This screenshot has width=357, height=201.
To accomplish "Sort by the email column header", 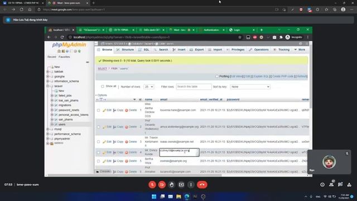I will coord(163,99).
